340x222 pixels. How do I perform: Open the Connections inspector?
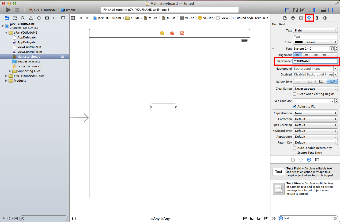[325, 18]
